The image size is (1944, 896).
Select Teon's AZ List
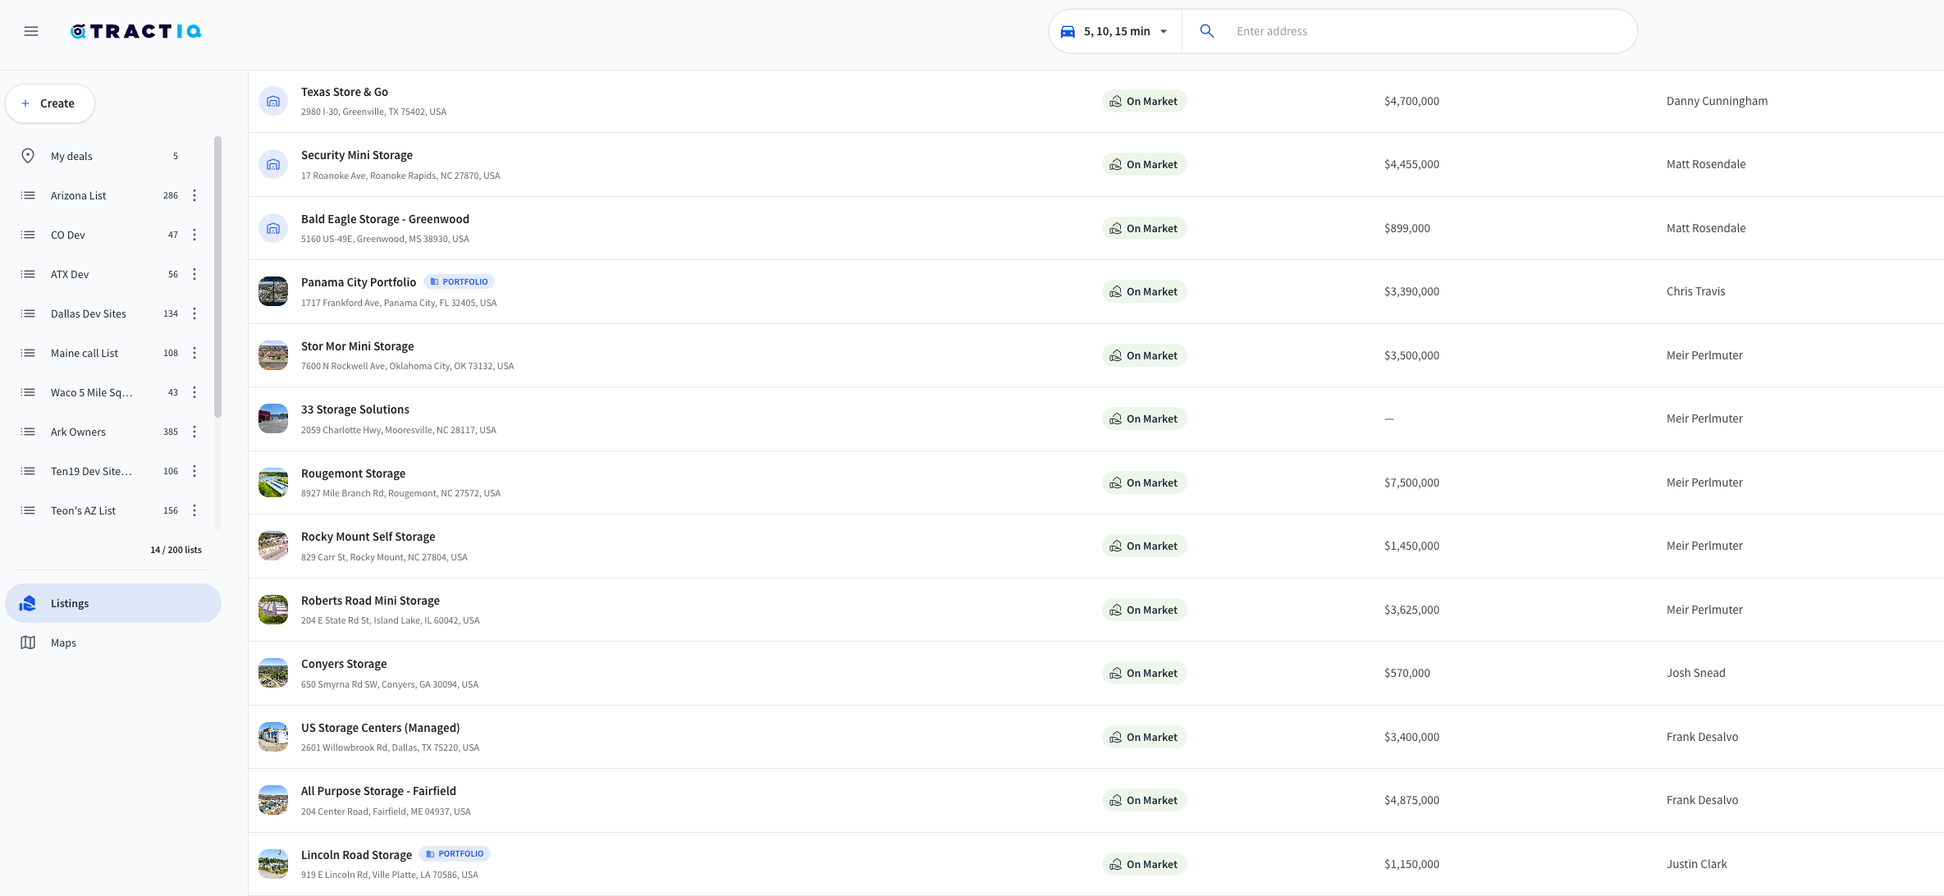pos(113,510)
